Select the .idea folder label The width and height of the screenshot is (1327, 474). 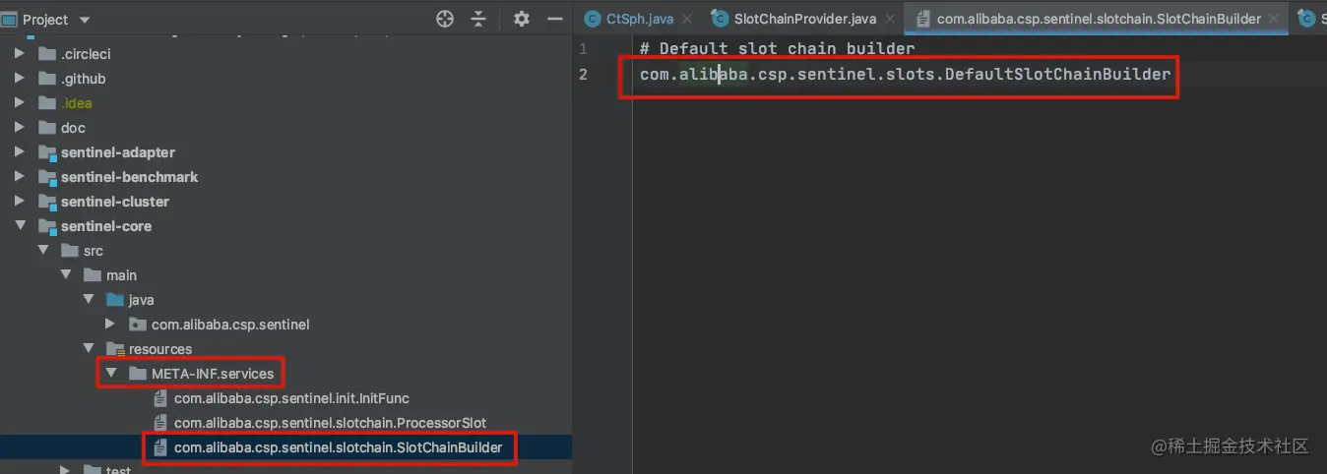point(77,103)
